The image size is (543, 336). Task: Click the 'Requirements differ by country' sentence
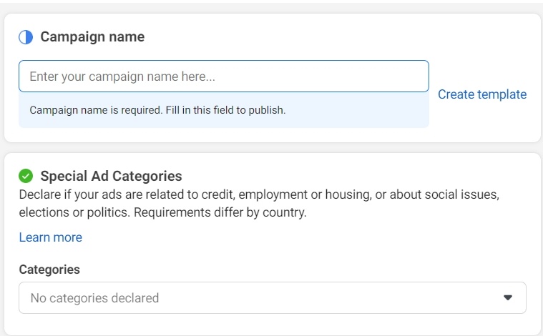(220, 212)
